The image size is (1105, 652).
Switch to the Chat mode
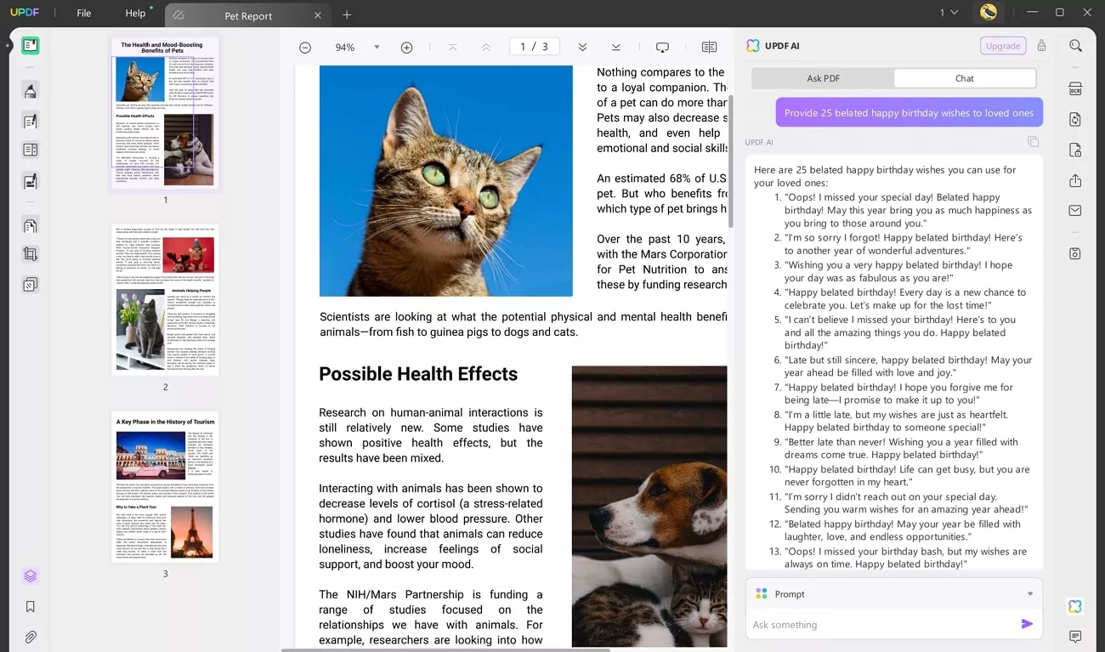[x=965, y=78]
